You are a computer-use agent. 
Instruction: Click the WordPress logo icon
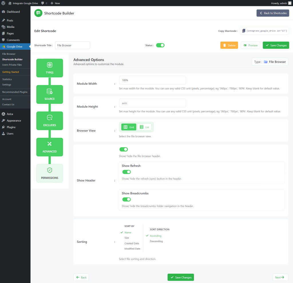tap(3, 3)
